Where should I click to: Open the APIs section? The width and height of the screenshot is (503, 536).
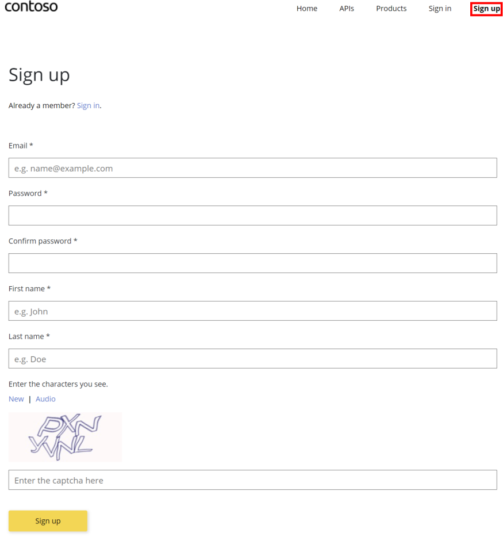click(x=346, y=8)
